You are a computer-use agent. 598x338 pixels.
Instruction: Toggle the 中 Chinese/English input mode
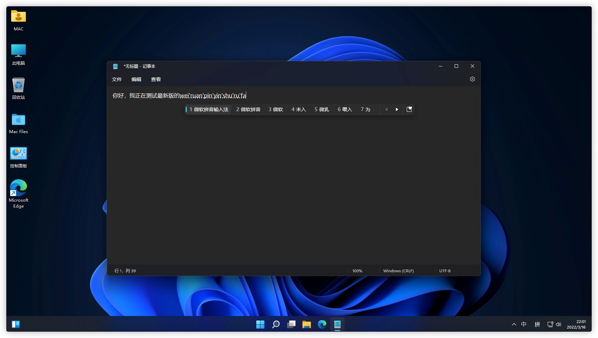tap(524, 324)
